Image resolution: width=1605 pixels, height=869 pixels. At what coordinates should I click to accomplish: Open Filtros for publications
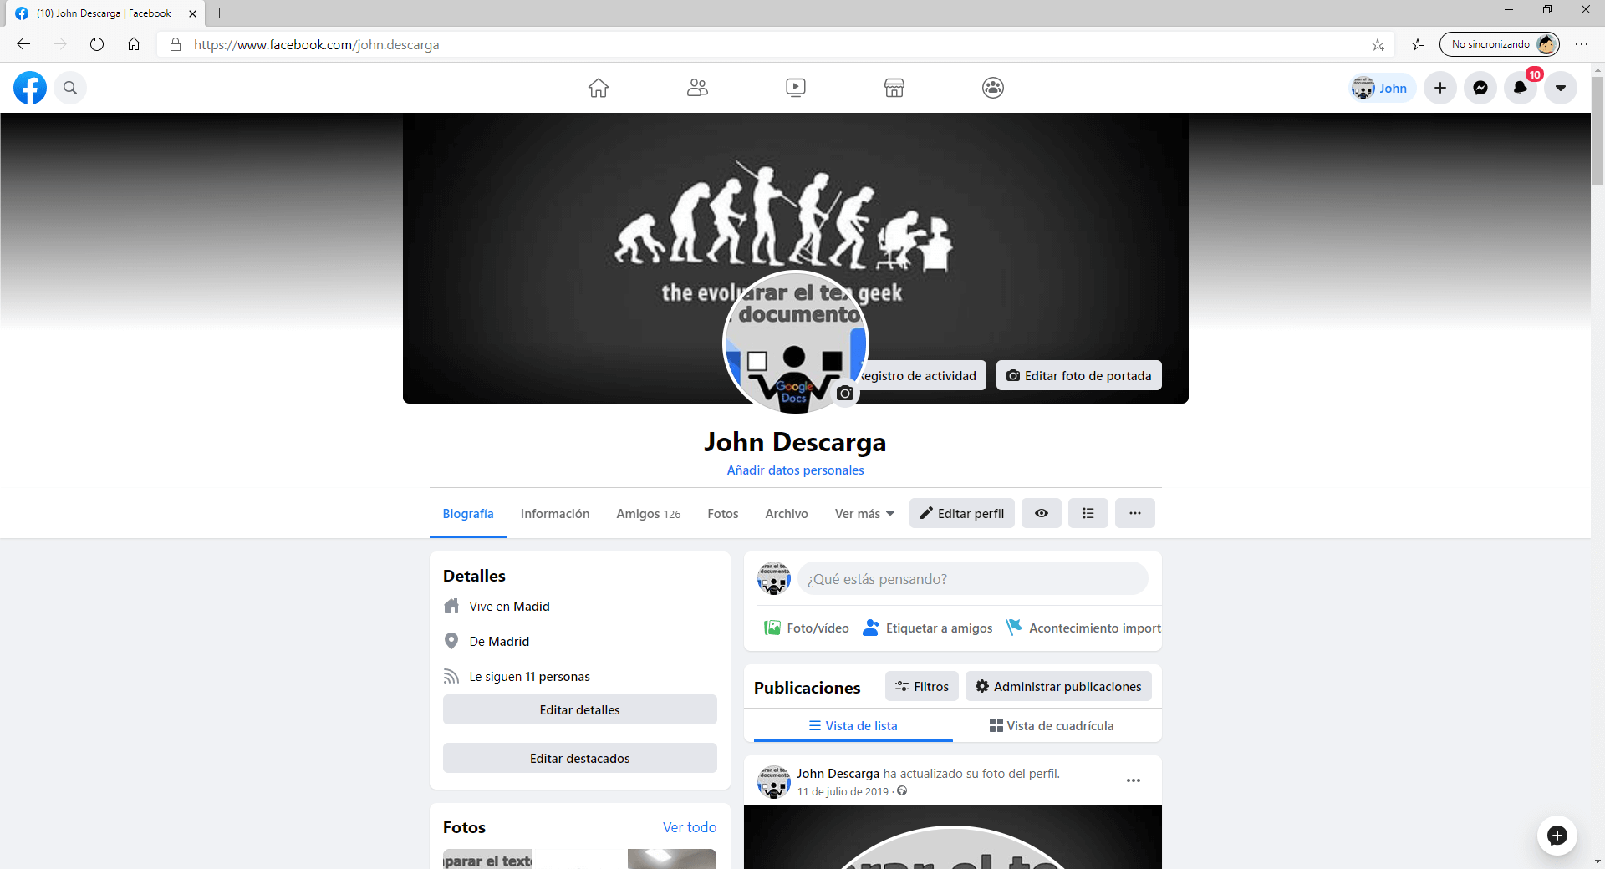[x=922, y=686]
